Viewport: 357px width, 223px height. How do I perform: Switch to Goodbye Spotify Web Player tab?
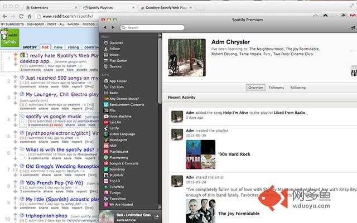(x=166, y=7)
